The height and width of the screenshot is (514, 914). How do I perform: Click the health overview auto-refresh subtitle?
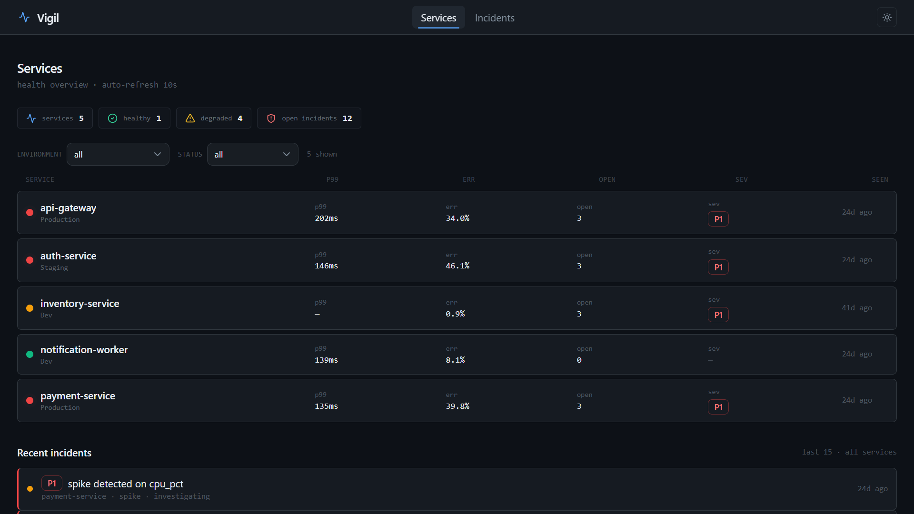tap(97, 85)
